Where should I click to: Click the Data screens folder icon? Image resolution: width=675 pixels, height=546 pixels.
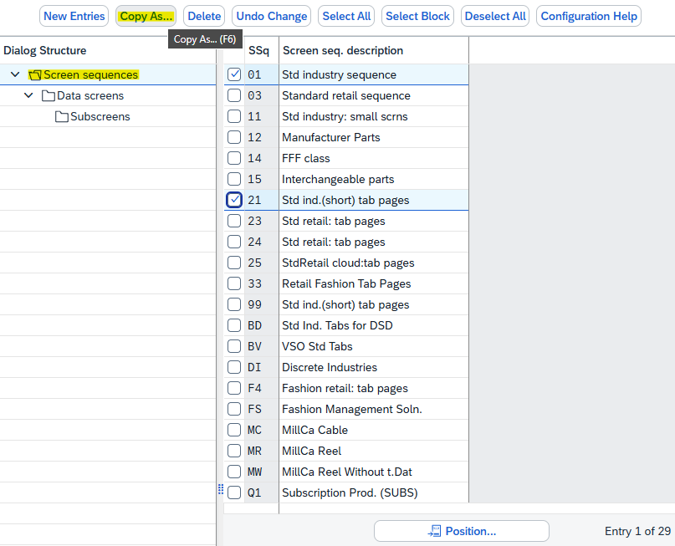(x=49, y=96)
